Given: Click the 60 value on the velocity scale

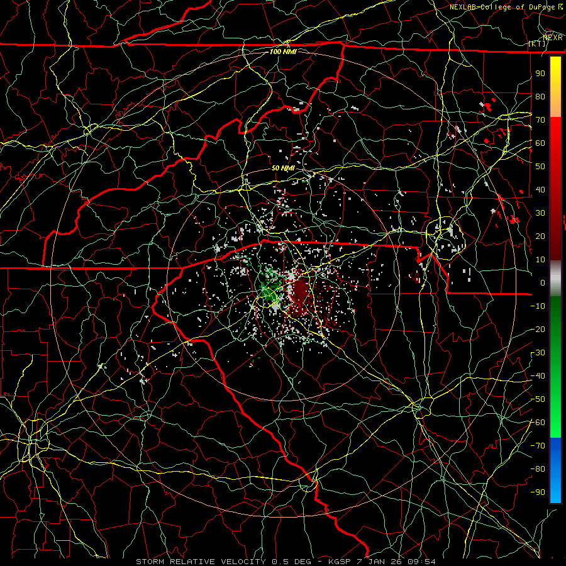Looking at the screenshot, I should pos(540,143).
